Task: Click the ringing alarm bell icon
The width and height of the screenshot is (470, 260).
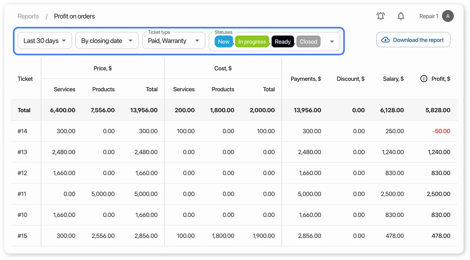Action: pos(381,16)
